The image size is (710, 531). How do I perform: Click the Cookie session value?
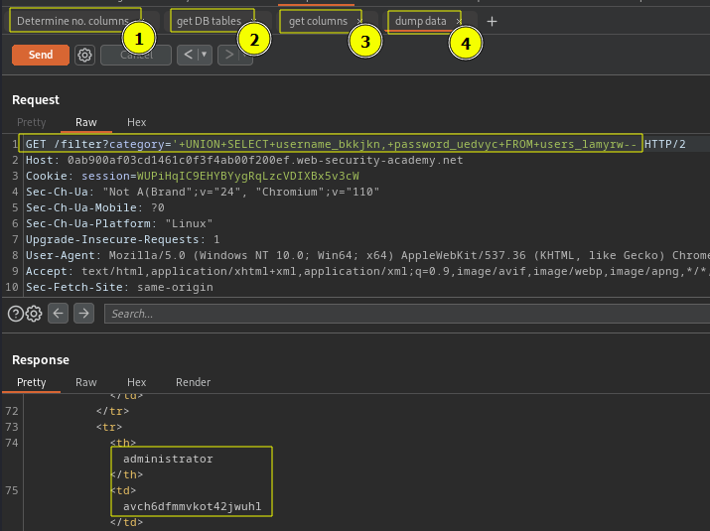[x=247, y=176]
